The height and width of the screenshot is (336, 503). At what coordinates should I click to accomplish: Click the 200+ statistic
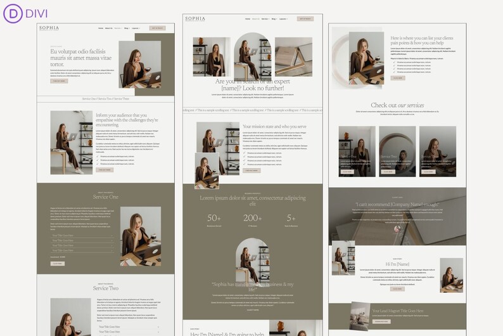point(253,218)
